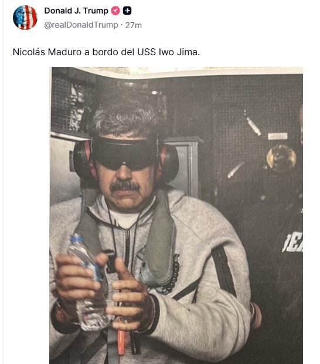Image resolution: width=320 pixels, height=364 pixels.
Task: Click the man's gray hair in photo
Action: tap(126, 119)
